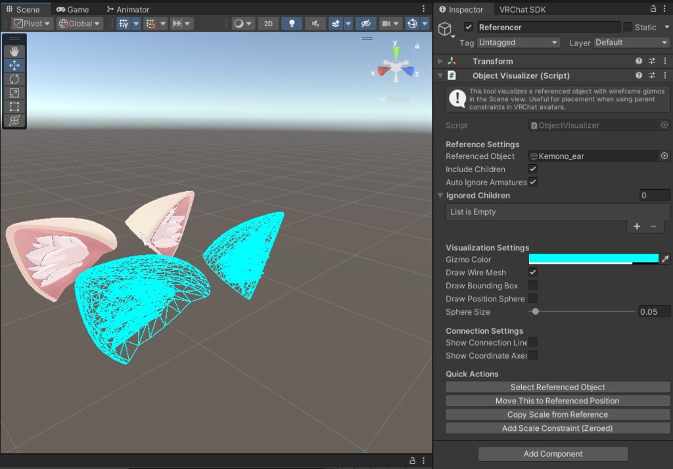Toggle Scene audio
This screenshot has width=673, height=469.
click(x=314, y=23)
